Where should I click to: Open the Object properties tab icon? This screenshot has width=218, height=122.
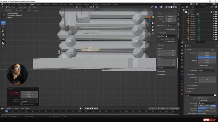(182, 71)
